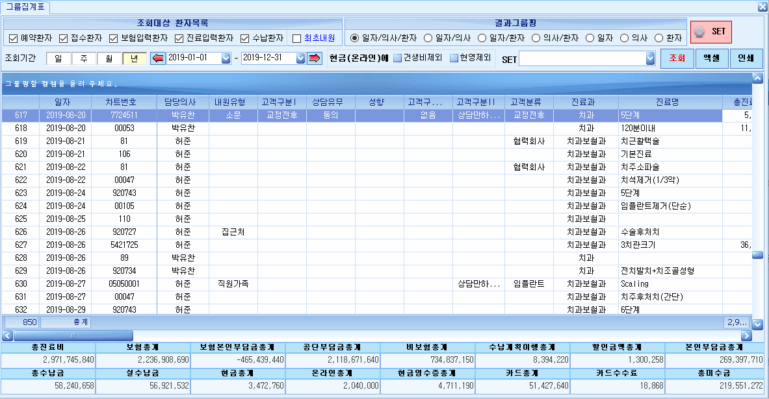
Task: Select the 그룹집계표 tab
Action: [25, 7]
